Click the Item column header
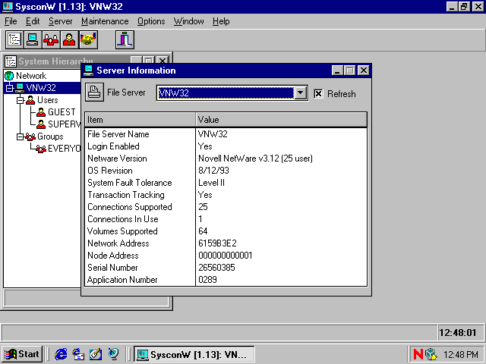Screen dimensions: 486x364 [x=140, y=120]
